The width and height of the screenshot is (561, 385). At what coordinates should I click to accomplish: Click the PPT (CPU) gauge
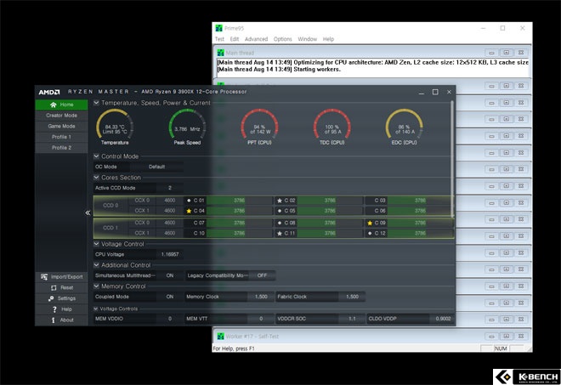[x=259, y=127]
